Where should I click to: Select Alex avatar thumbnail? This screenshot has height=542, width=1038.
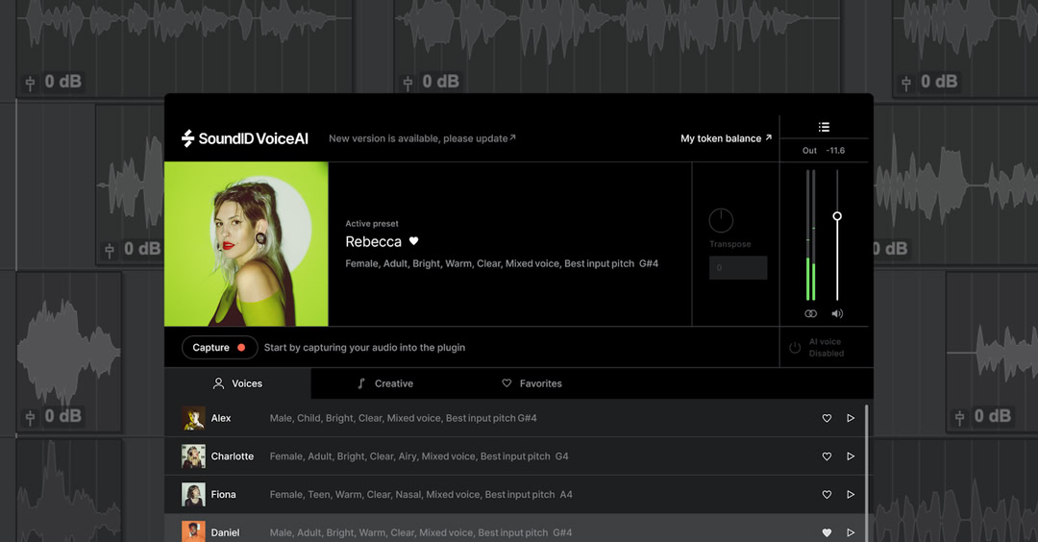(x=193, y=418)
